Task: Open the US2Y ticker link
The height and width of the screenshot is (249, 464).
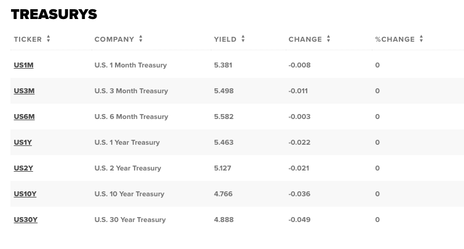Action: click(23, 168)
